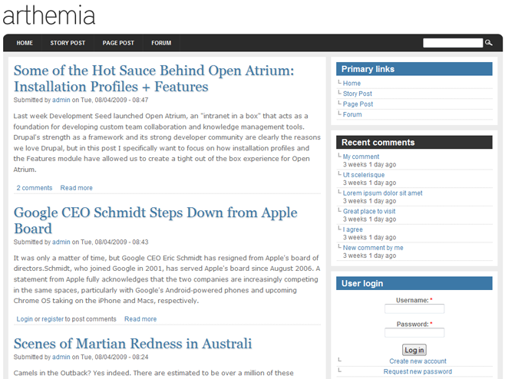Focus the search text box
505x379 pixels.
[x=453, y=43]
